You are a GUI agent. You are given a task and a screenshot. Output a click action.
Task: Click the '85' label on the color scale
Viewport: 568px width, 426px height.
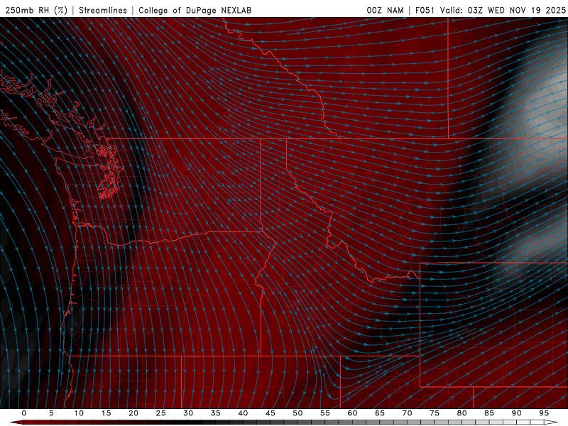click(489, 413)
